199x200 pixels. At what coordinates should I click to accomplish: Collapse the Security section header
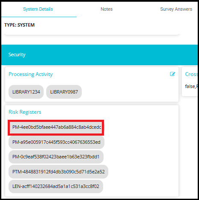click(99, 55)
